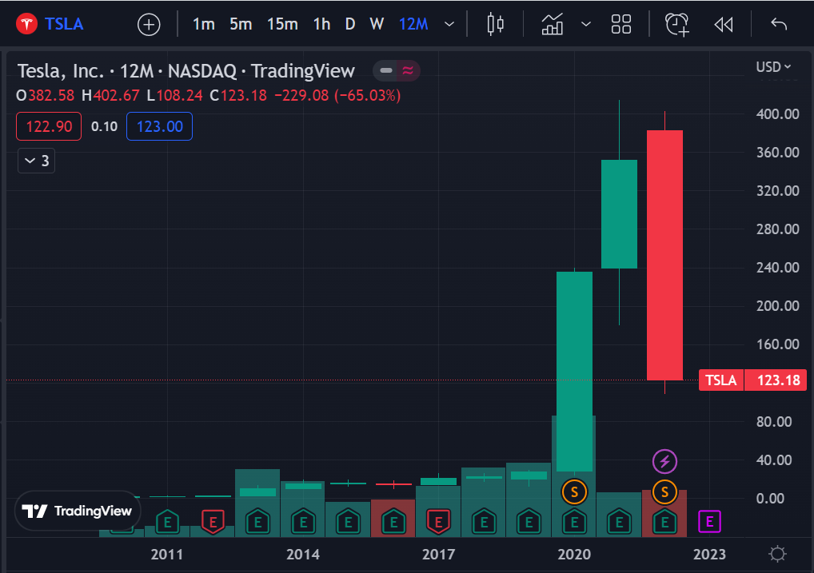This screenshot has width=814, height=573.
Task: Click the 2014 earnings E marker
Action: (303, 522)
